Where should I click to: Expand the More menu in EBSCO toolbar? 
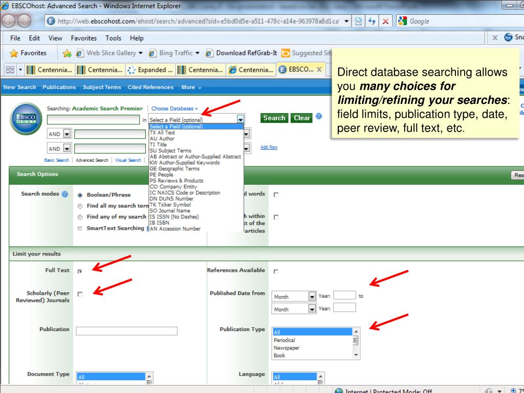pos(191,87)
